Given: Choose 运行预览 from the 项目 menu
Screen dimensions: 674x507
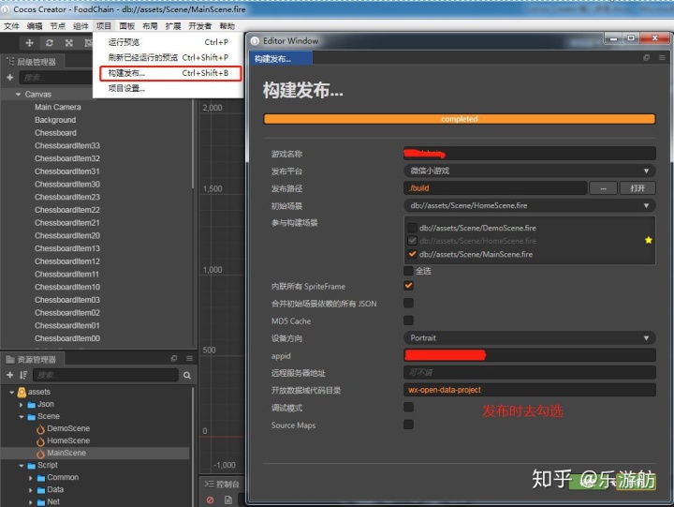Looking at the screenshot, I should pyautogui.click(x=168, y=42).
